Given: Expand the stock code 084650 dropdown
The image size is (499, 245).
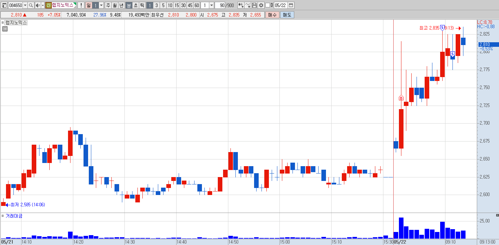Looking at the screenshot, I should pyautogui.click(x=25, y=5).
